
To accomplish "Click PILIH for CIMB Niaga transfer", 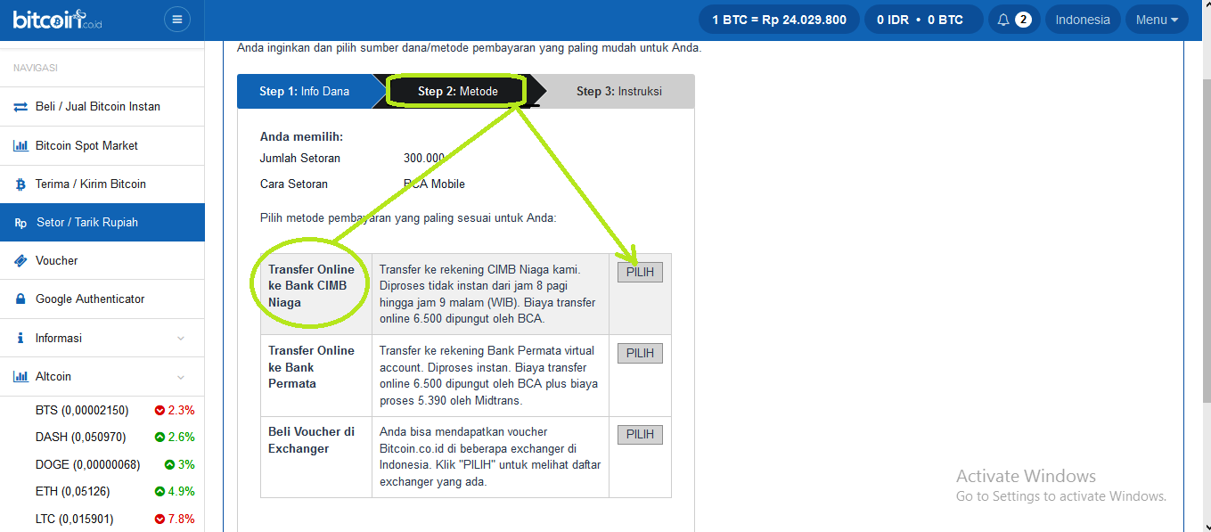I will [640, 273].
